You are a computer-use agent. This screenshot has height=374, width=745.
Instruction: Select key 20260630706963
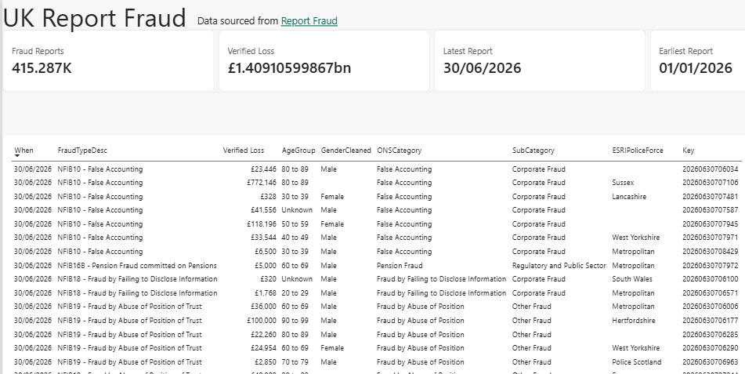click(711, 362)
